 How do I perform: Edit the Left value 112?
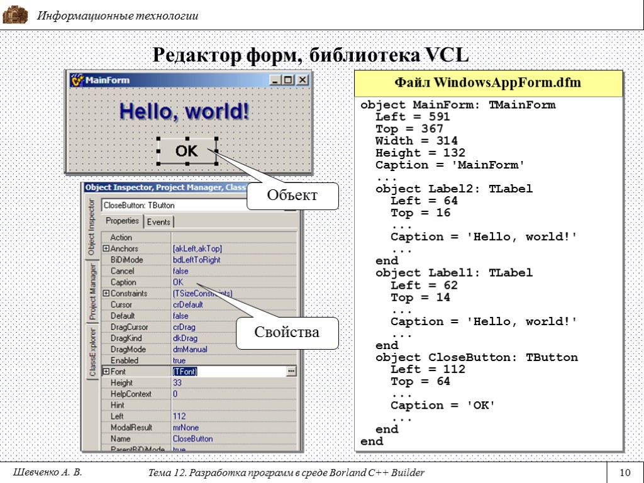179,416
